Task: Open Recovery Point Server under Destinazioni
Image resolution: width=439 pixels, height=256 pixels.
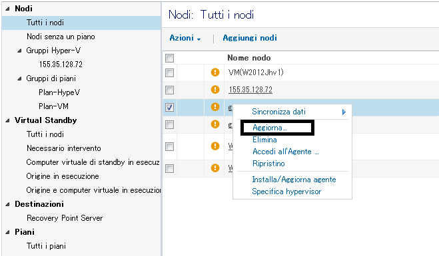Action: [x=65, y=218]
